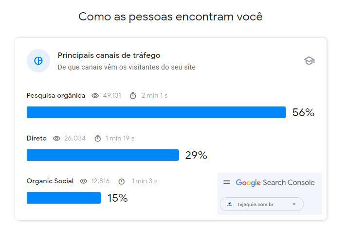Click stopwatch icon next to 1 min 3 s
Screen dimensions: 346x228
point(121,181)
